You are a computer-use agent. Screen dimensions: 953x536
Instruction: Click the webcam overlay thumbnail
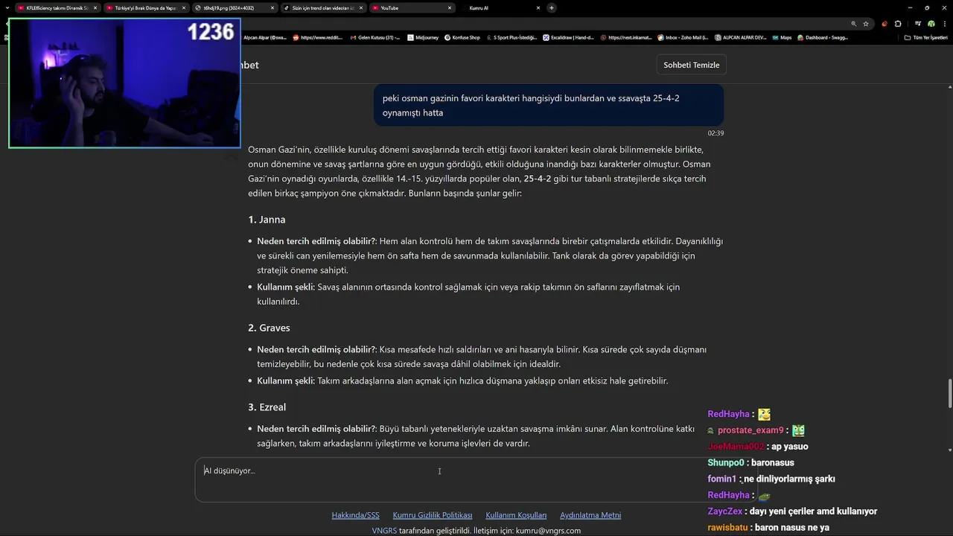124,83
